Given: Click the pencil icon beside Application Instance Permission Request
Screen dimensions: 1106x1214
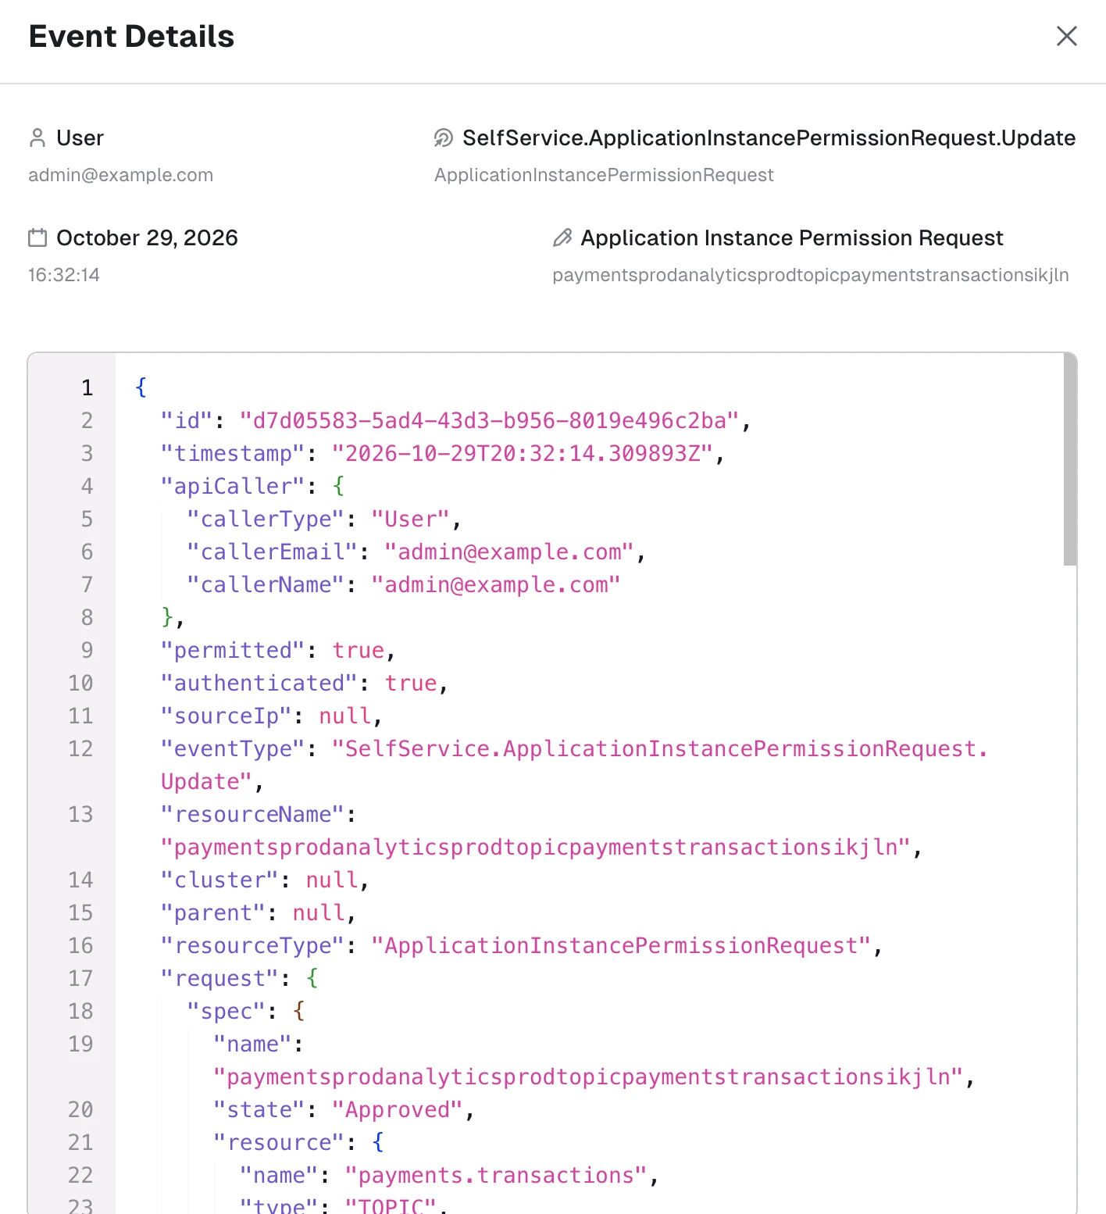Looking at the screenshot, I should pyautogui.click(x=562, y=237).
